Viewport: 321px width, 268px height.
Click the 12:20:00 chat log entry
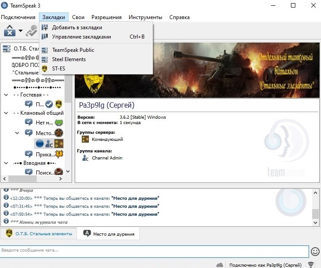tap(85, 198)
